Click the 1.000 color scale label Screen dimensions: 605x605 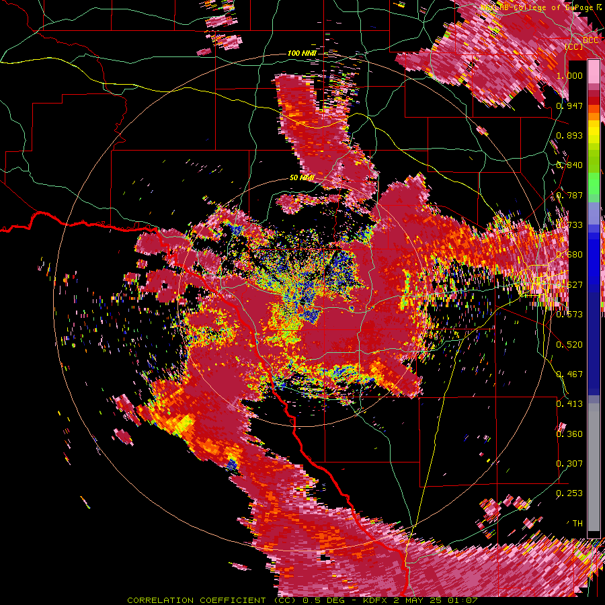(x=569, y=75)
